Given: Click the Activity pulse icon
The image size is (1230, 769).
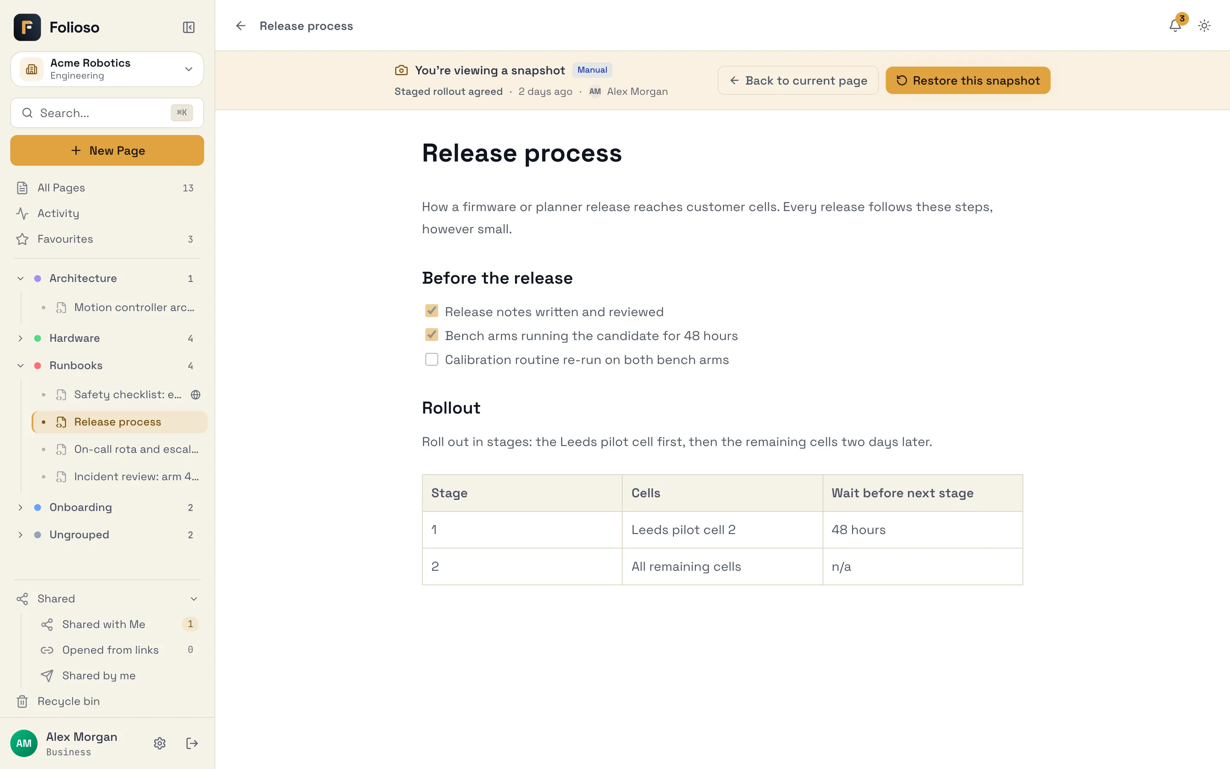Looking at the screenshot, I should (22, 214).
